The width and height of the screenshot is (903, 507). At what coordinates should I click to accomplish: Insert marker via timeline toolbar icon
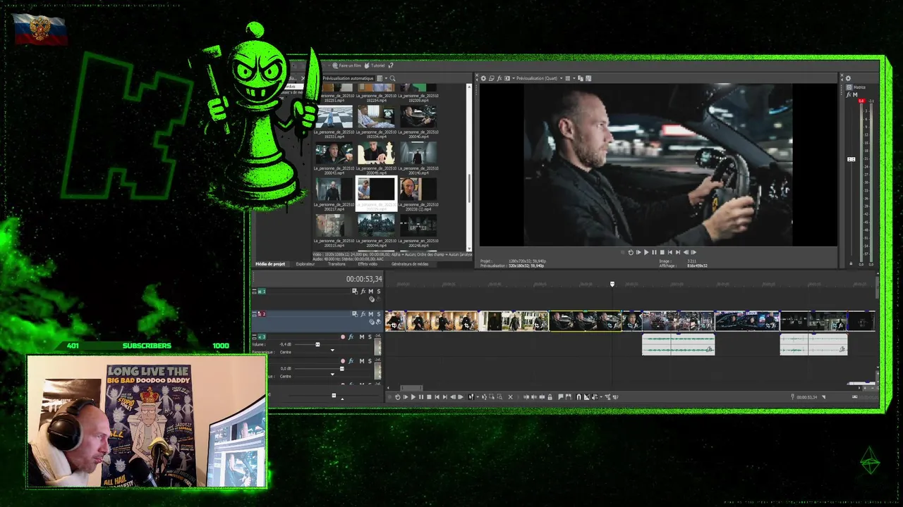(x=561, y=396)
